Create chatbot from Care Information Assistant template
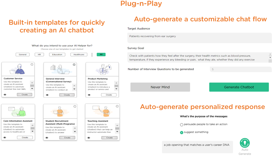The image size is (274, 157). pos(25,138)
